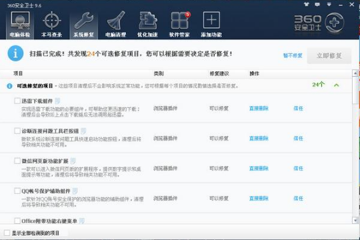Click the list scrollbar thumb
The height and width of the screenshot is (240, 360).
(x=355, y=90)
